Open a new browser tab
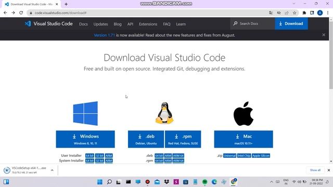This screenshot has height=187, width=333. pos(66,4)
